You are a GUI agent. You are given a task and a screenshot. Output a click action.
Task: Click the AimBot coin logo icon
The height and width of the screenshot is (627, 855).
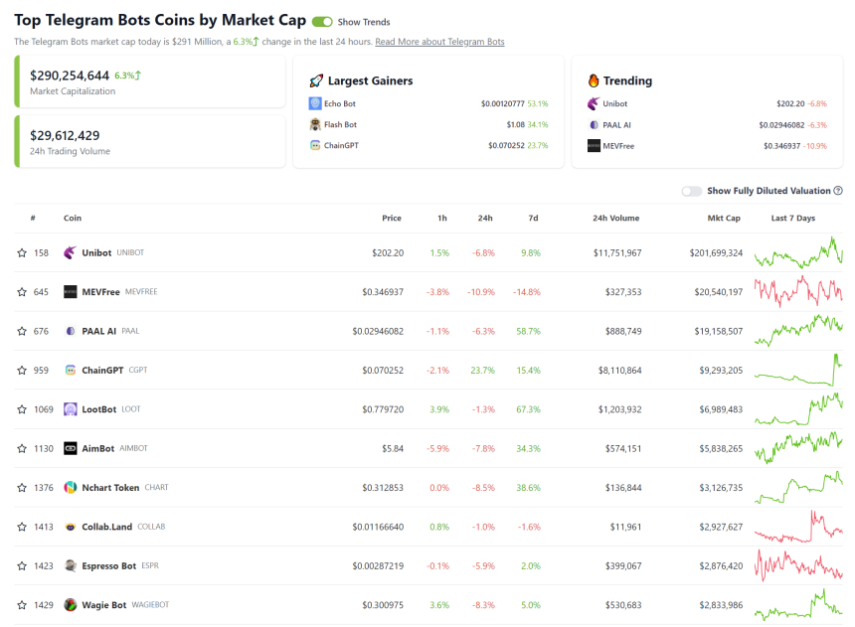(x=71, y=448)
